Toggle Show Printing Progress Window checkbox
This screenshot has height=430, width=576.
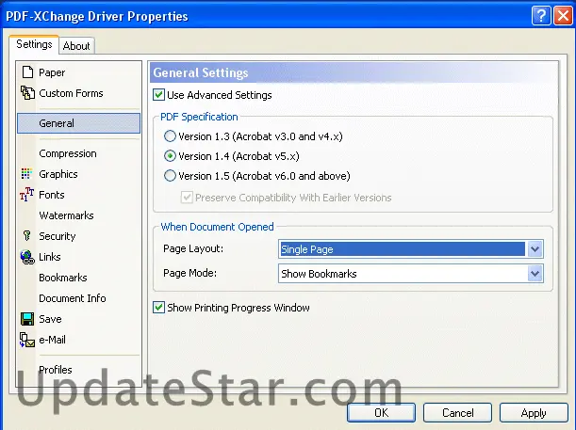pos(158,307)
